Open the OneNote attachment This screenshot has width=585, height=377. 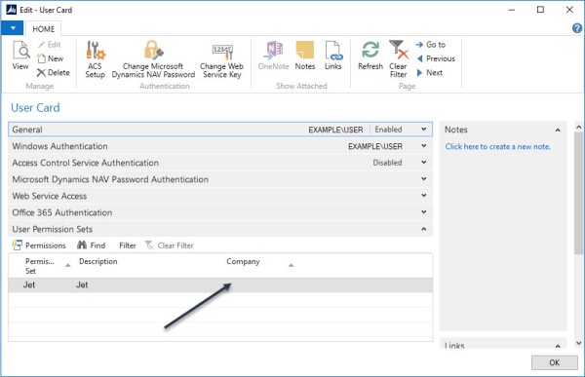(x=273, y=56)
